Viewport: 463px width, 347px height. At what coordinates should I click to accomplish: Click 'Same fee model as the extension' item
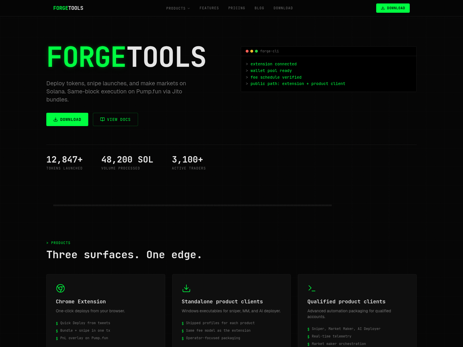point(218,331)
